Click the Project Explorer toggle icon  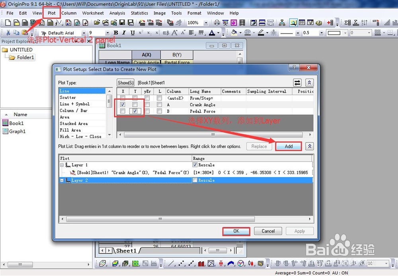tap(293, 23)
